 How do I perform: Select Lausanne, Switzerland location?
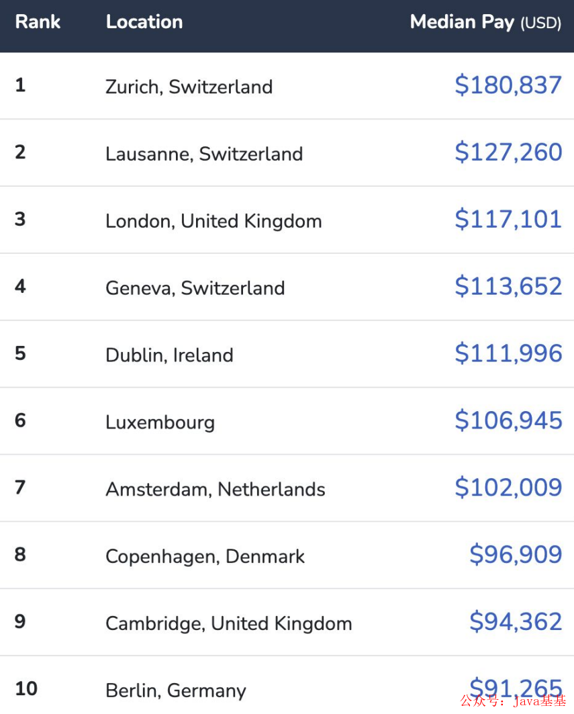(x=204, y=154)
